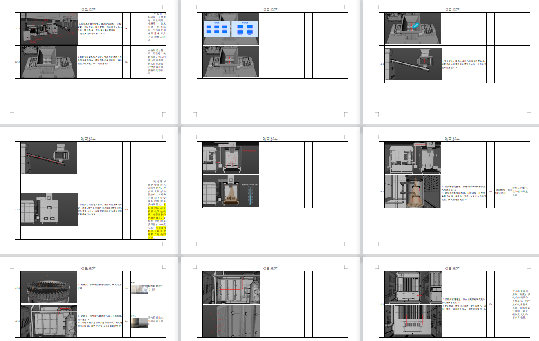Click the shot label 's2c2'

click(x=382, y=64)
